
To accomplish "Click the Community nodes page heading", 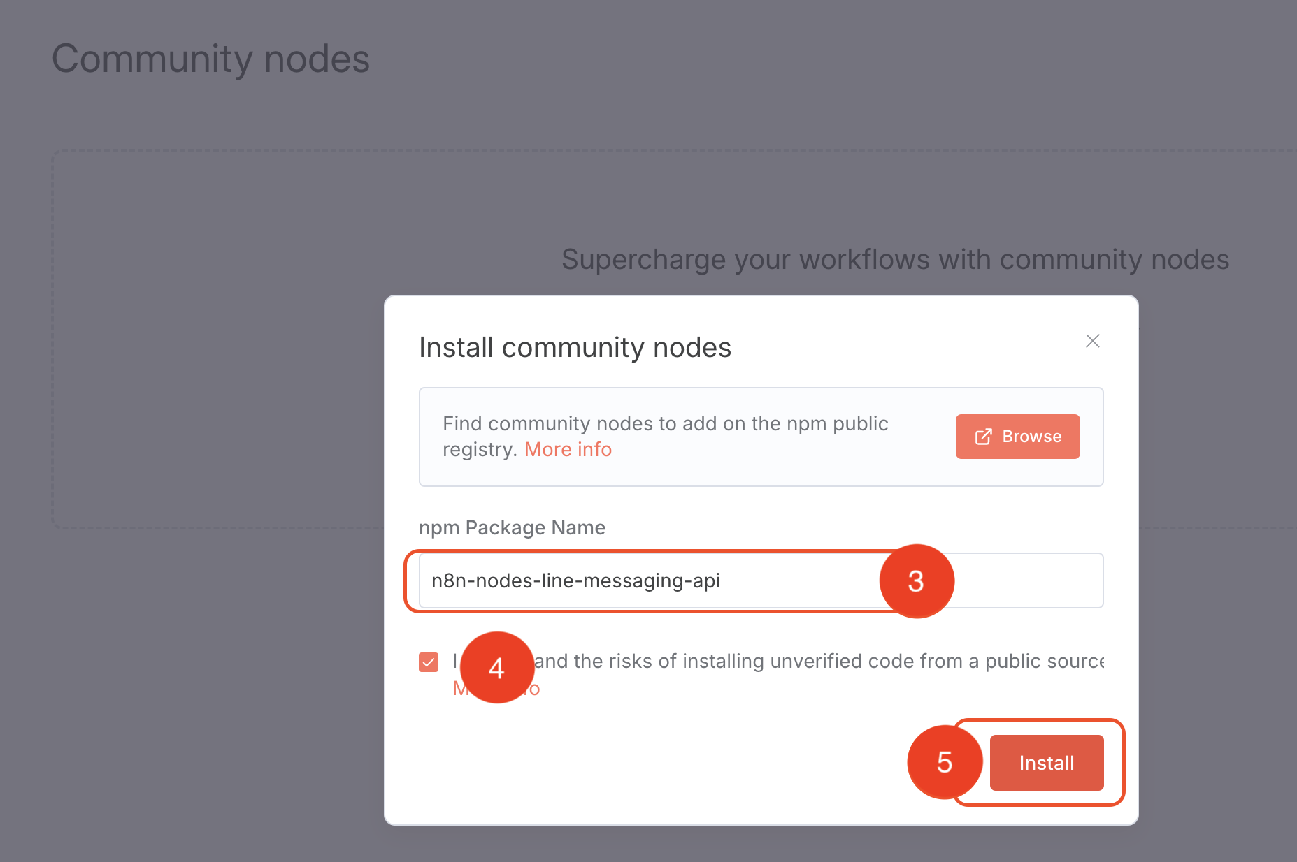I will (210, 59).
